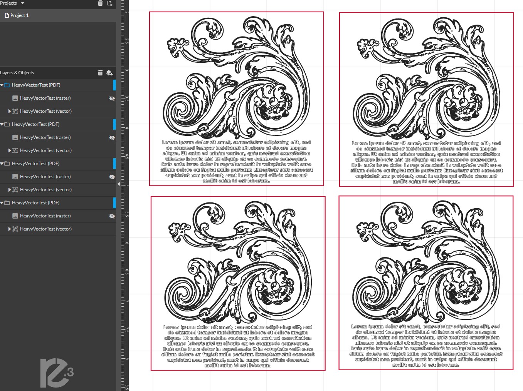Collapse the left panel using the side arrow
This screenshot has width=523, height=391.
point(118,184)
